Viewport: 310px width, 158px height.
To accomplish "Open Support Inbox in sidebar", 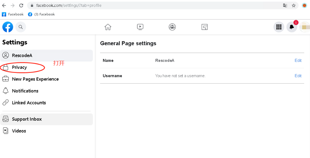I will coord(27,119).
